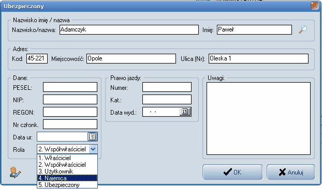Close the Ubezpieczony dialog window

[x=315, y=6]
